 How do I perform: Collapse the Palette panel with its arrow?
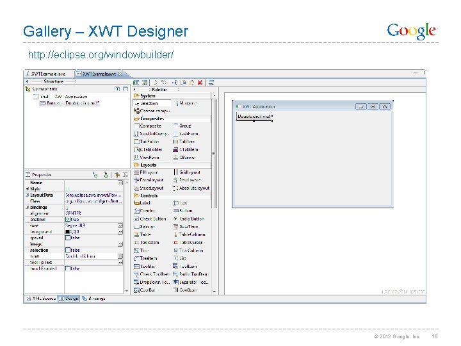tap(134, 89)
